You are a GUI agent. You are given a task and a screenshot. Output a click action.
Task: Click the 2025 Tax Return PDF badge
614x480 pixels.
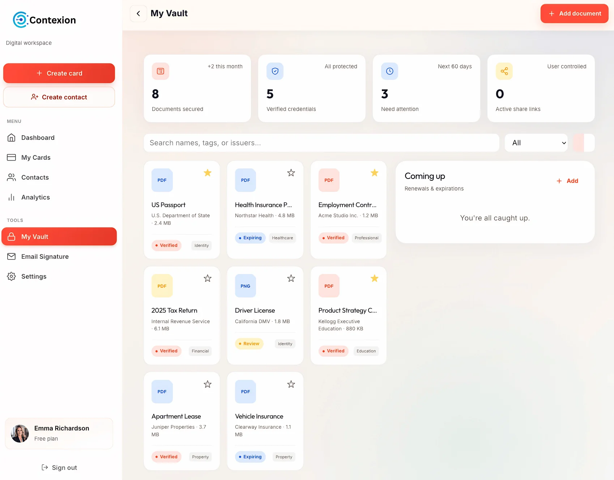coord(162,286)
